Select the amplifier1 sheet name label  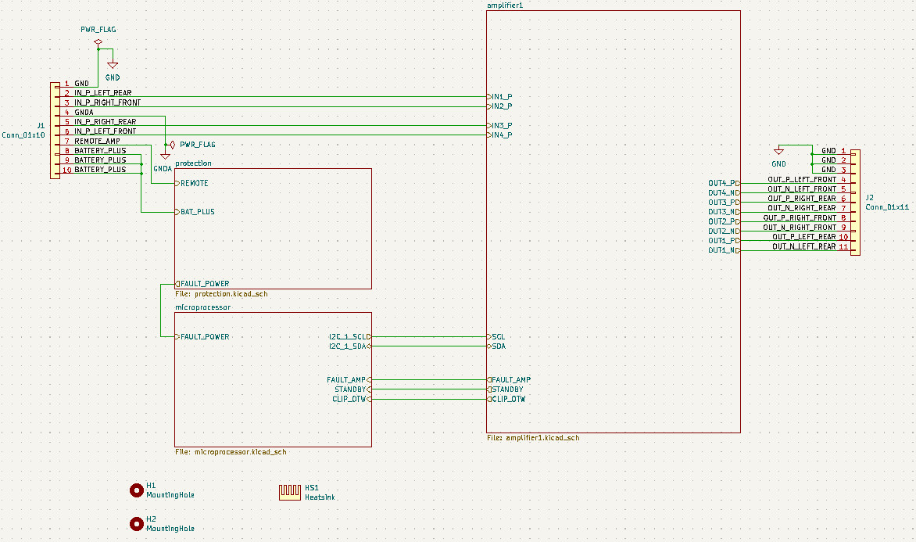(x=505, y=5)
